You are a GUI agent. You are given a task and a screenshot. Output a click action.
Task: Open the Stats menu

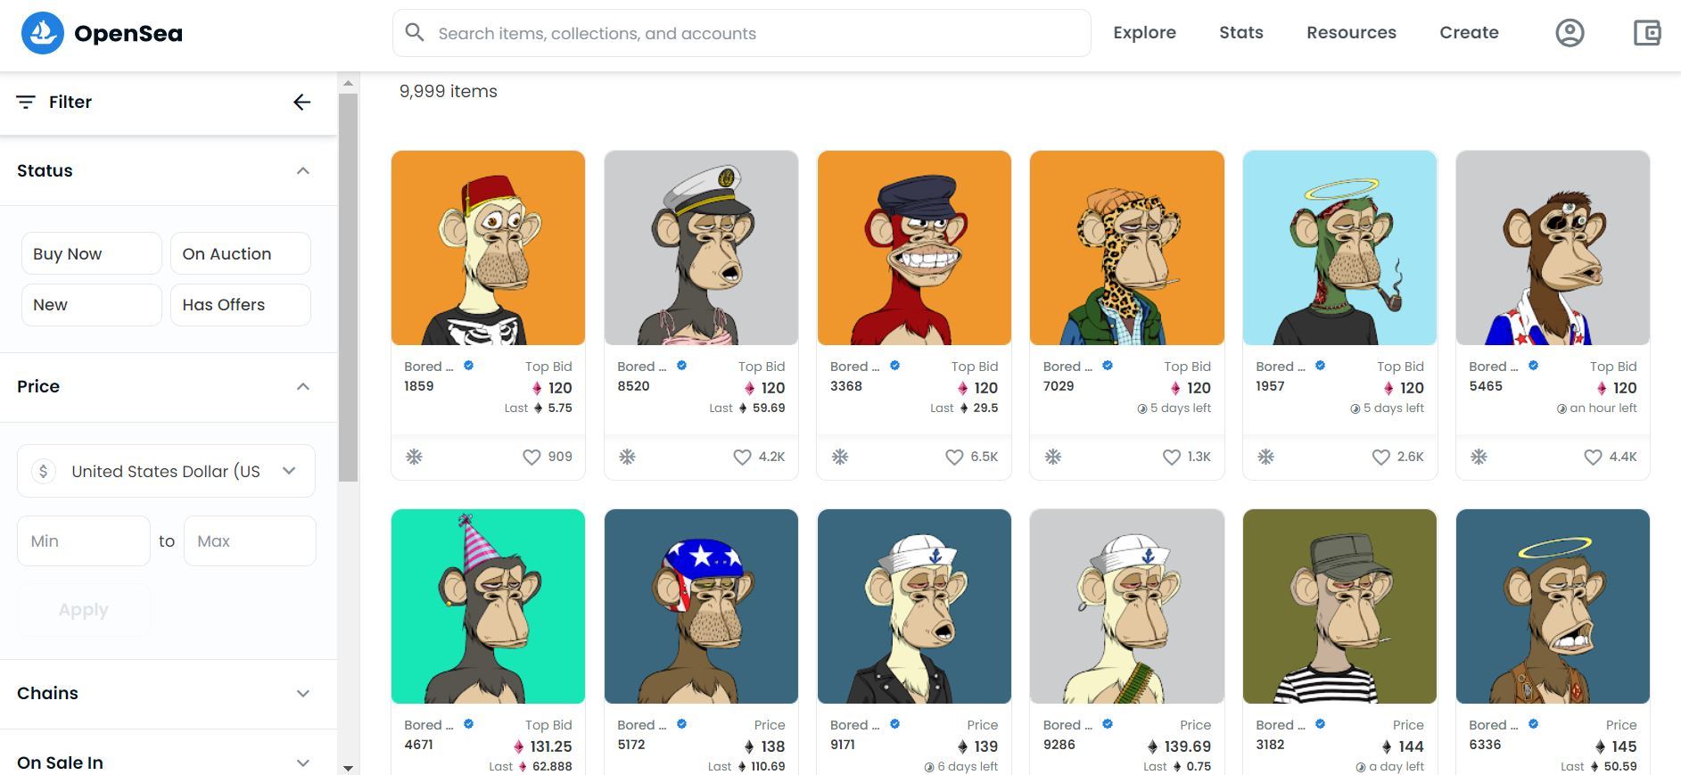[1241, 33]
